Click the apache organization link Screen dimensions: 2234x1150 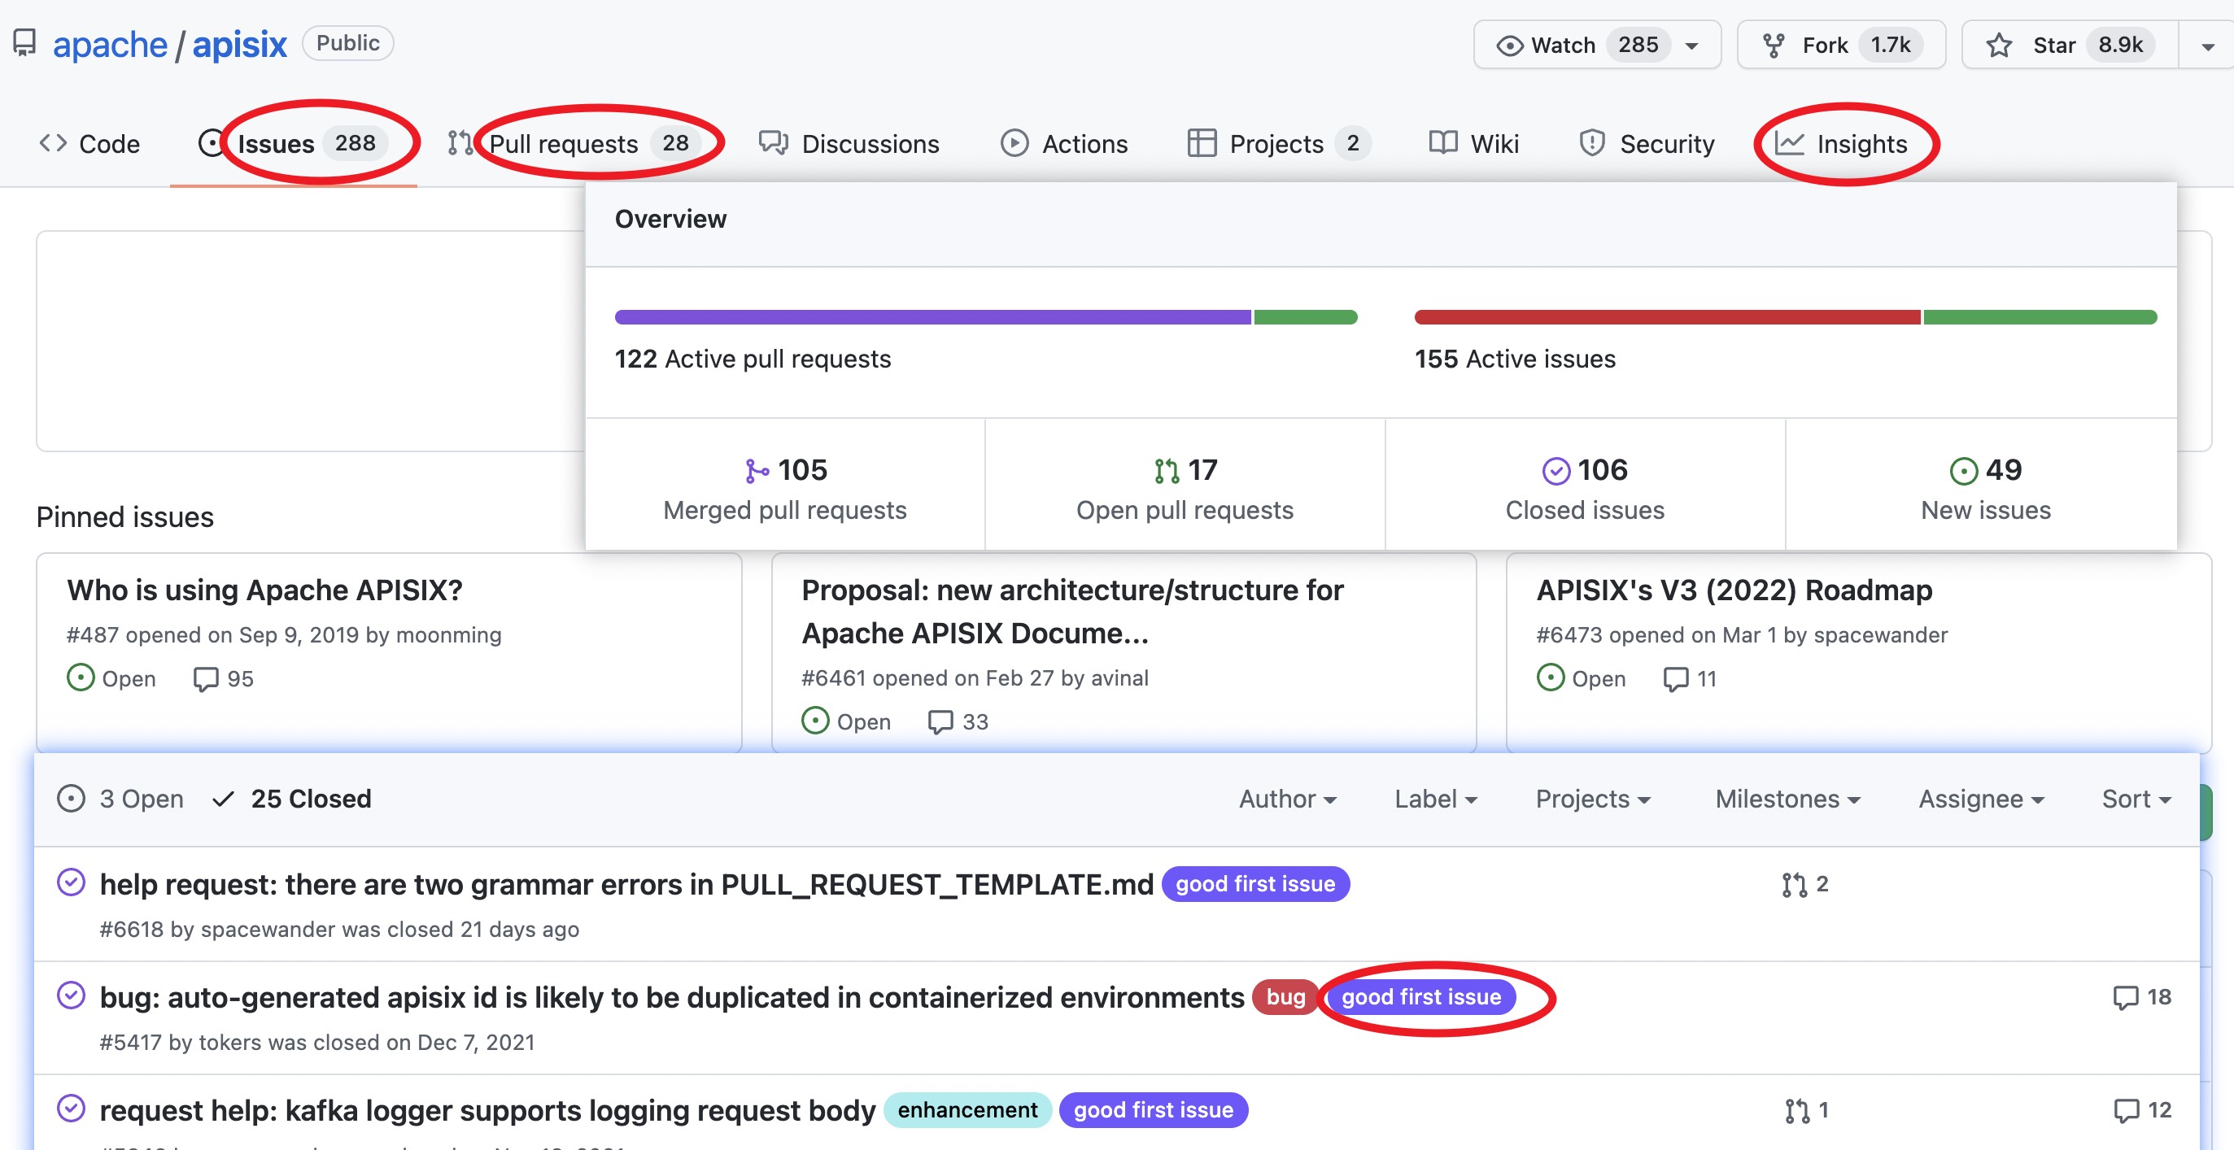pos(110,44)
